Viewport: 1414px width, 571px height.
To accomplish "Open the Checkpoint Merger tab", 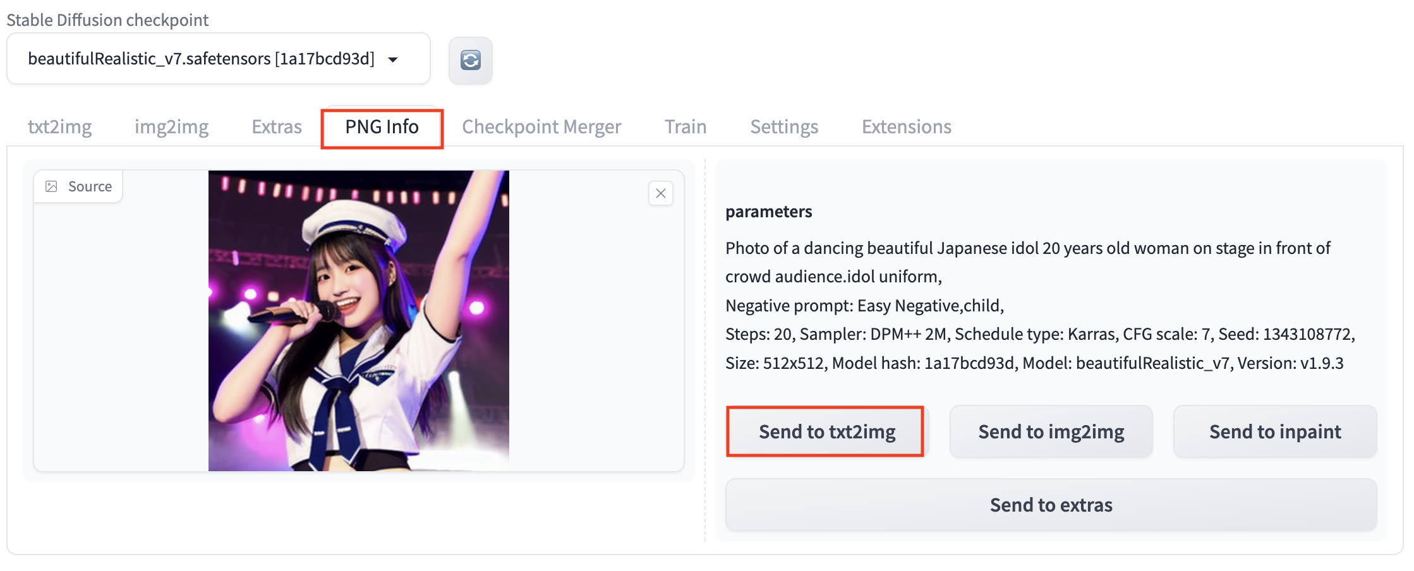I will (x=541, y=127).
